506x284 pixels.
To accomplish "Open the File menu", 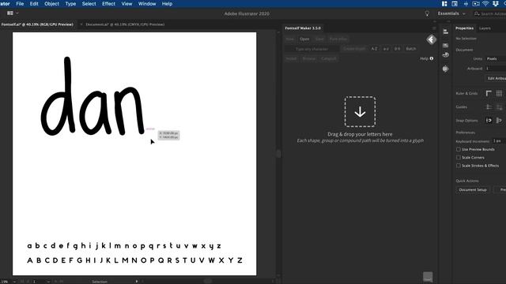I will [20, 4].
